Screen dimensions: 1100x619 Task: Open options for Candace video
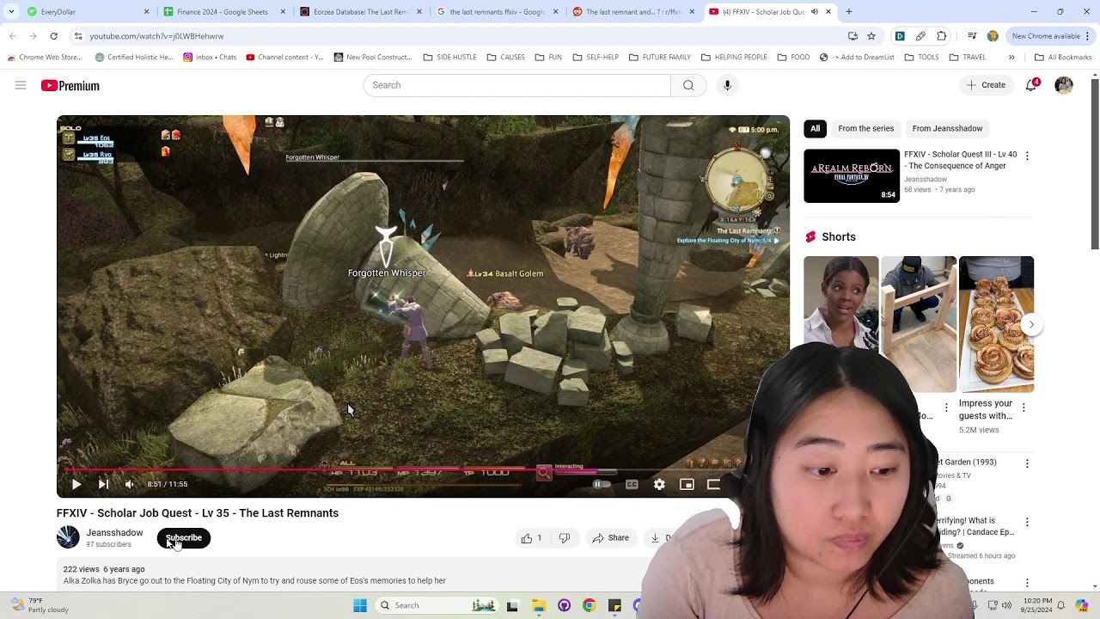point(1027,523)
